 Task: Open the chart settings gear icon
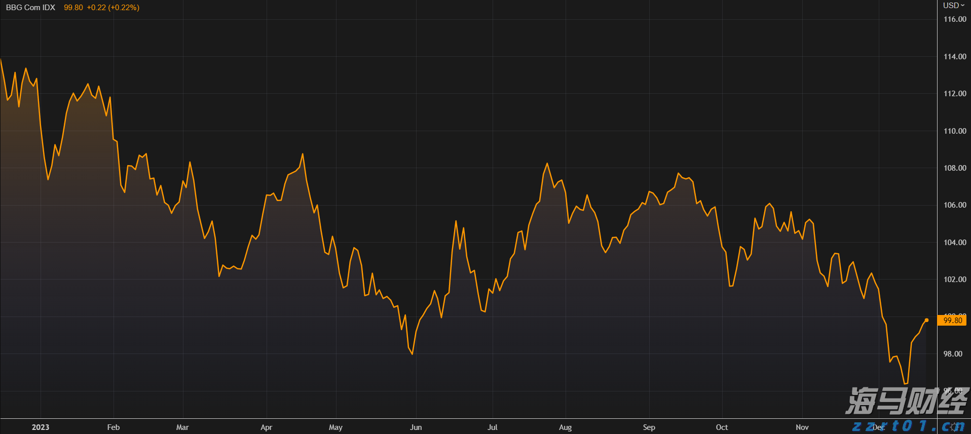(954, 427)
